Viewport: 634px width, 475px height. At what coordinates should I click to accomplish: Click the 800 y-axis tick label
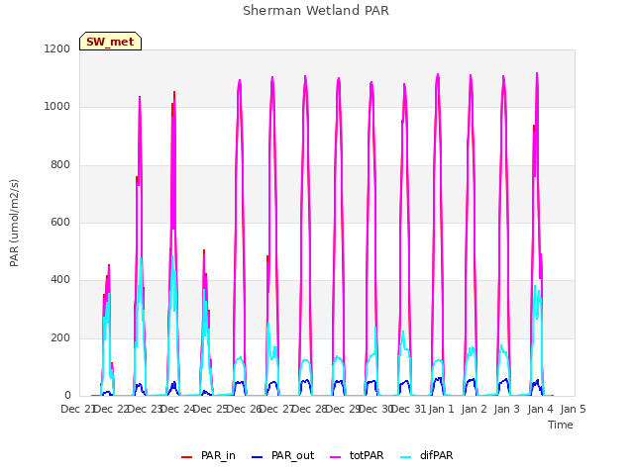tap(60, 164)
